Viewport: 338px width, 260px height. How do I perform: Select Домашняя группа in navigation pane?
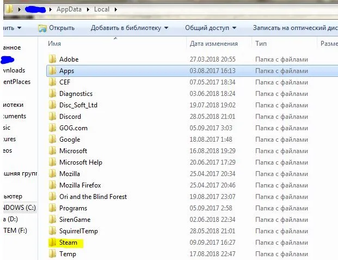20,173
